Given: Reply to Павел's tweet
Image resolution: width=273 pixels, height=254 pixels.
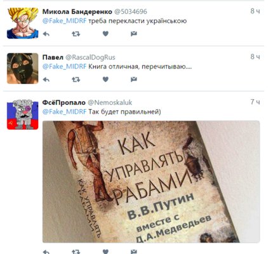Looking at the screenshot, I should point(46,79).
